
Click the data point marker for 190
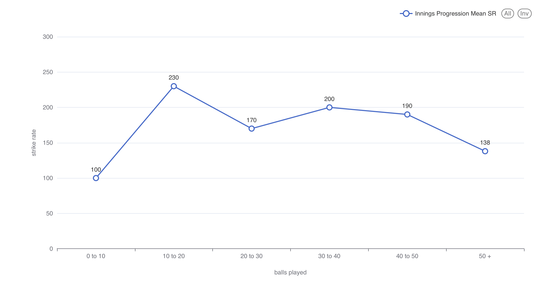(407, 114)
